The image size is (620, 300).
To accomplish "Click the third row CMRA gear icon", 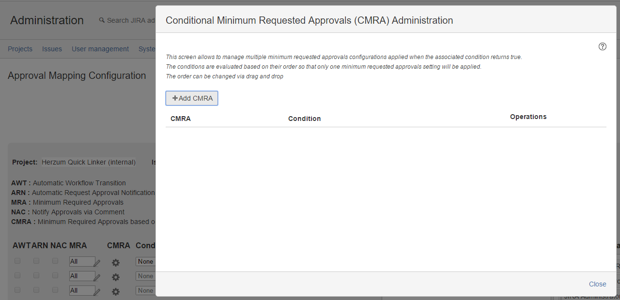I will [115, 292].
